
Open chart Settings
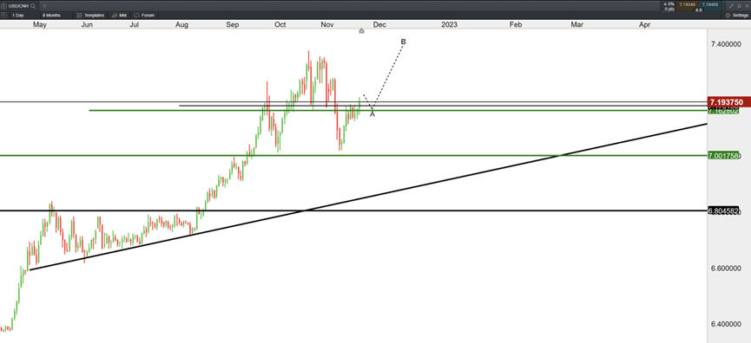point(736,16)
